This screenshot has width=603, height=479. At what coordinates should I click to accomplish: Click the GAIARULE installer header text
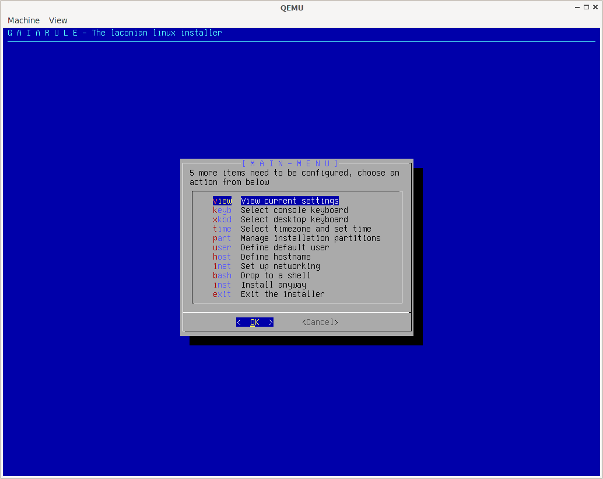(114, 33)
